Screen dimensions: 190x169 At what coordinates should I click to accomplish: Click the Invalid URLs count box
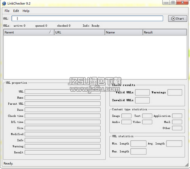coord(142,100)
